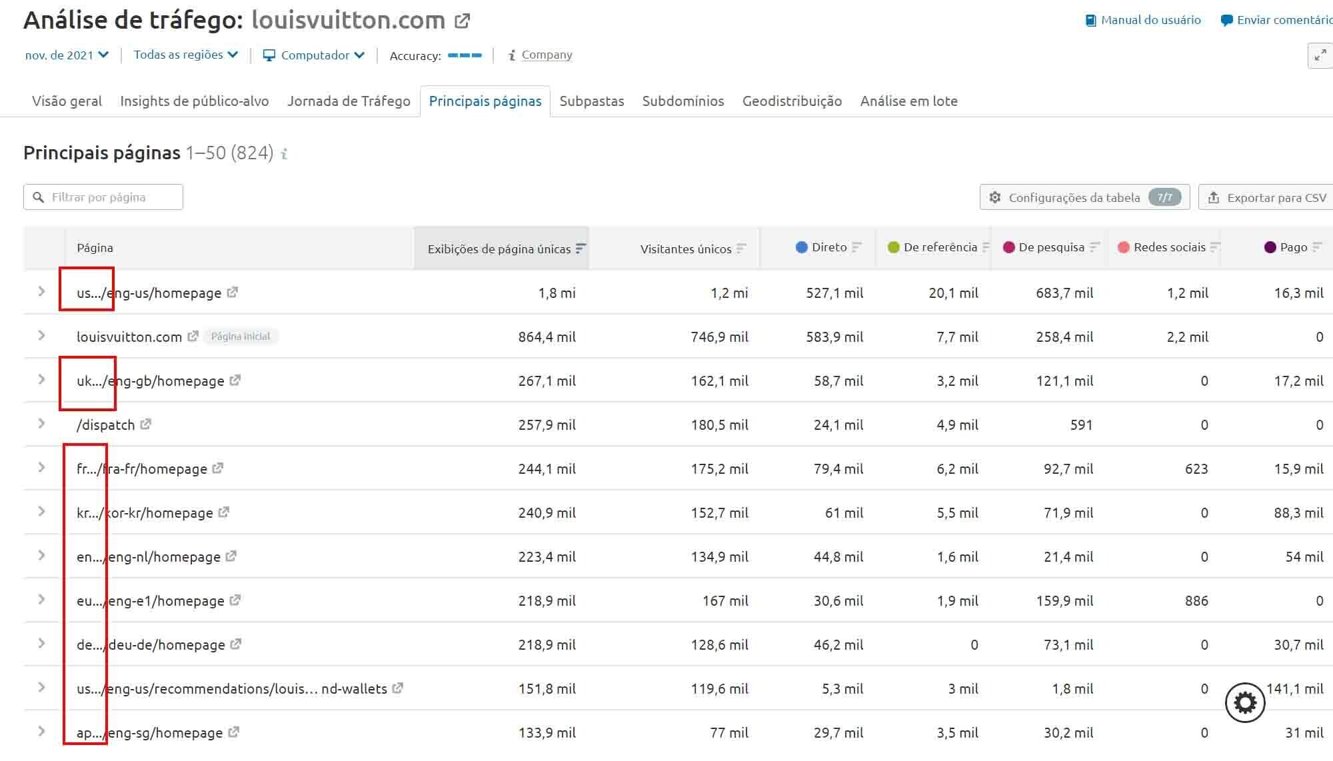Open louisvuitton.com external link icon in title
The height and width of the screenshot is (761, 1333).
[x=462, y=21]
